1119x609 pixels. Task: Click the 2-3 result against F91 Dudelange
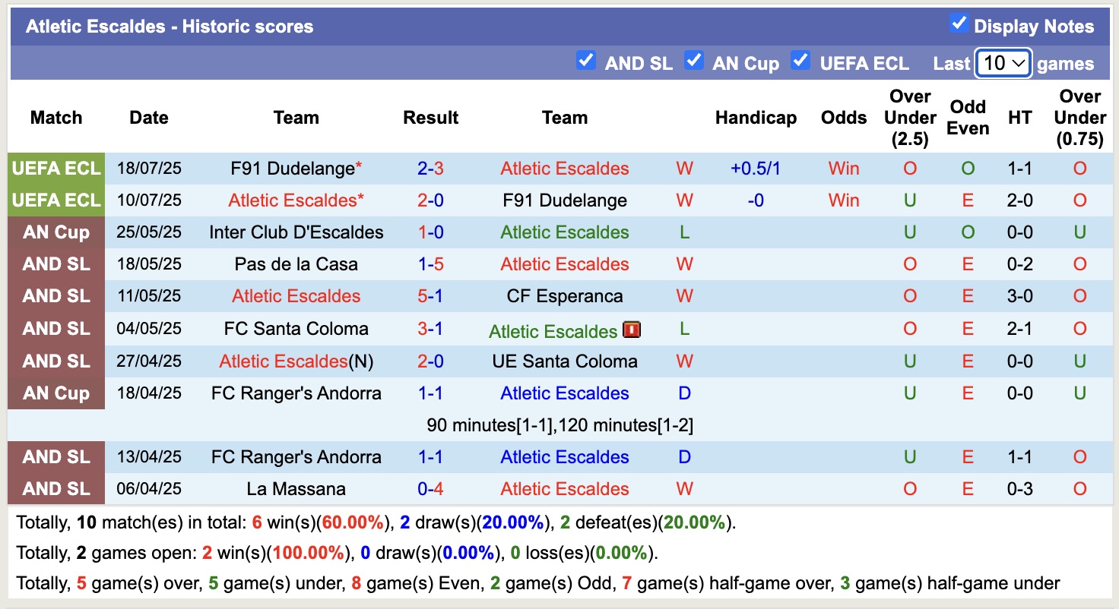(430, 169)
